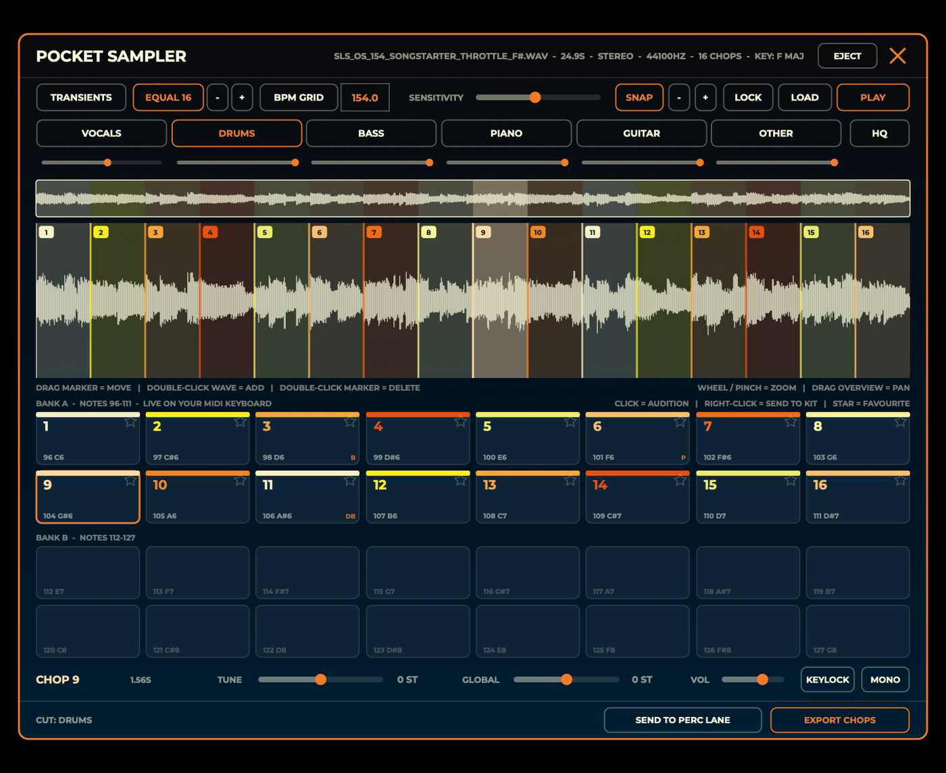Click LOAD to load a sample

click(805, 97)
